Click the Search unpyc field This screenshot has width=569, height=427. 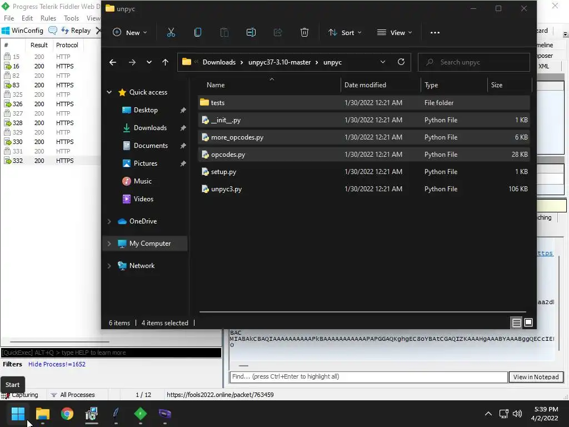473,62
